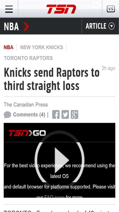Select the red NBA breadcrumb tag
119x212 pixels.
click(9, 47)
